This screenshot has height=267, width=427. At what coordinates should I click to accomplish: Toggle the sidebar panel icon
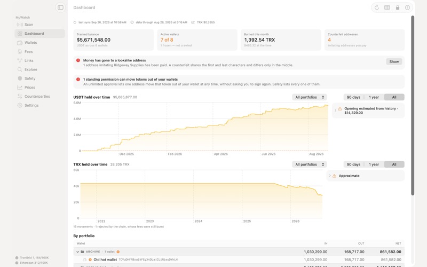pos(60,7)
